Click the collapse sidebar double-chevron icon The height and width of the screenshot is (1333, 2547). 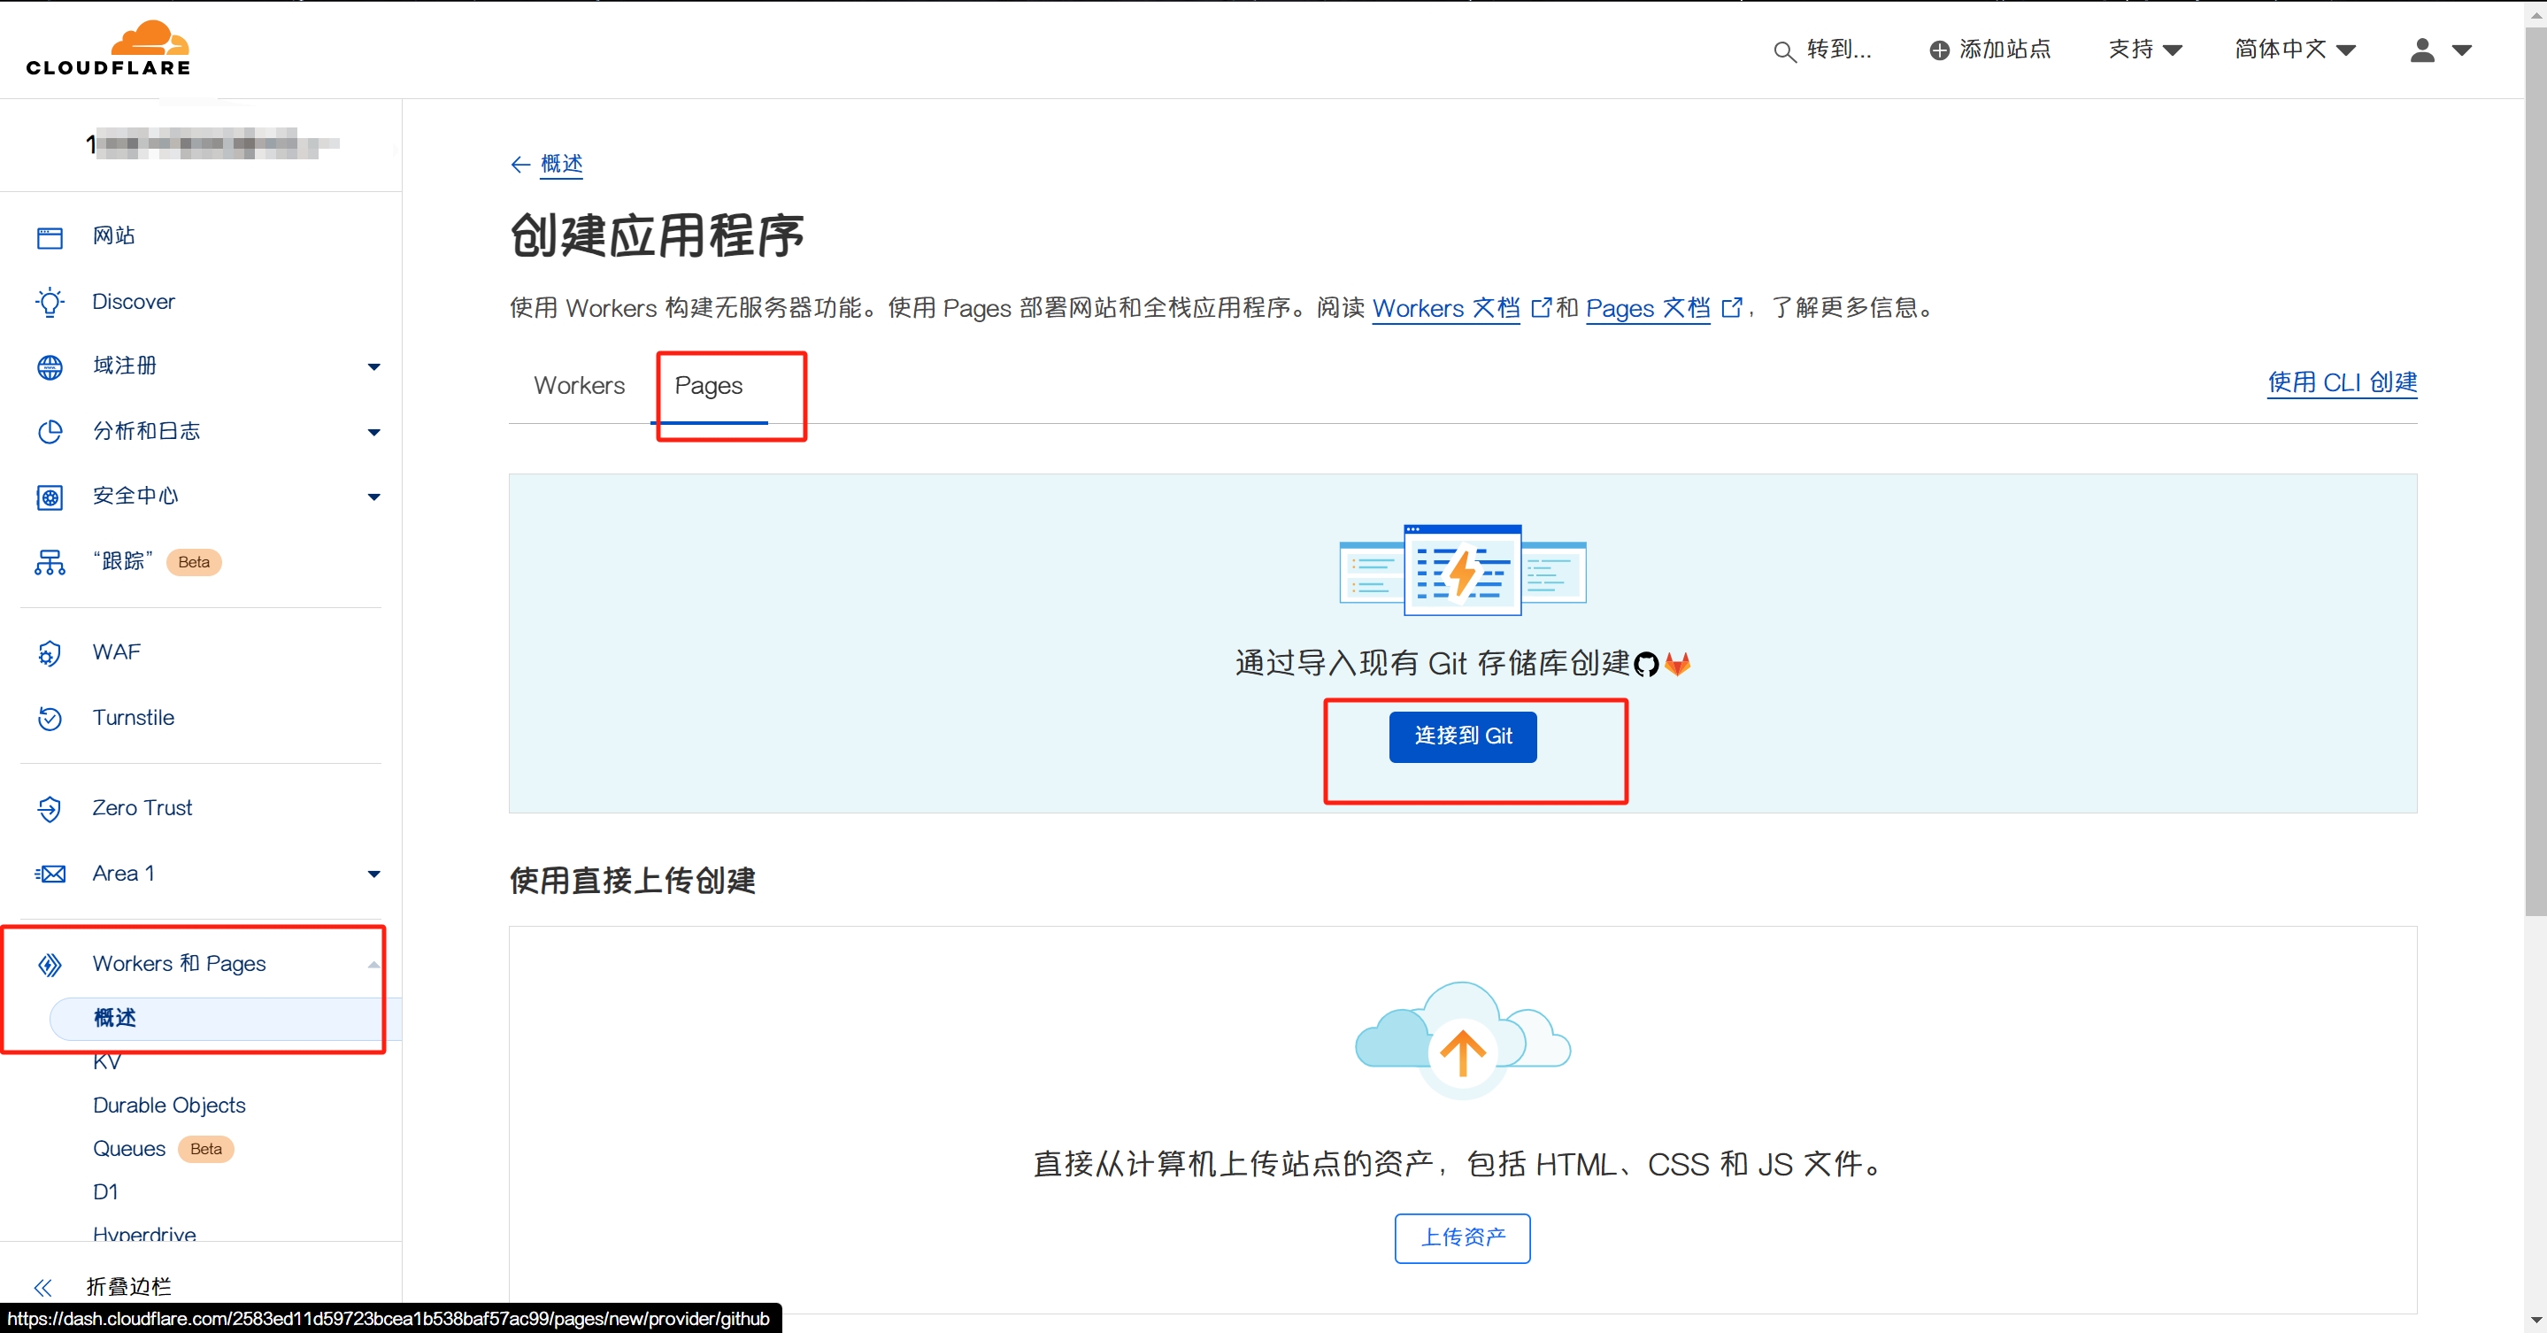(x=42, y=1288)
